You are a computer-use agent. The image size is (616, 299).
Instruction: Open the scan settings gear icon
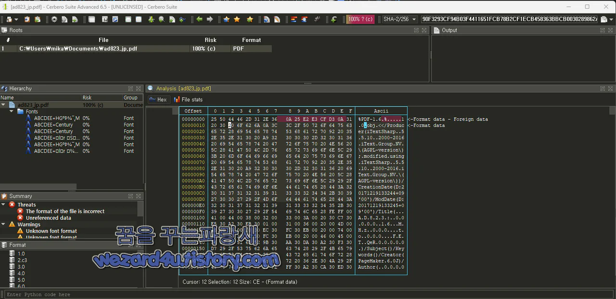pos(54,19)
